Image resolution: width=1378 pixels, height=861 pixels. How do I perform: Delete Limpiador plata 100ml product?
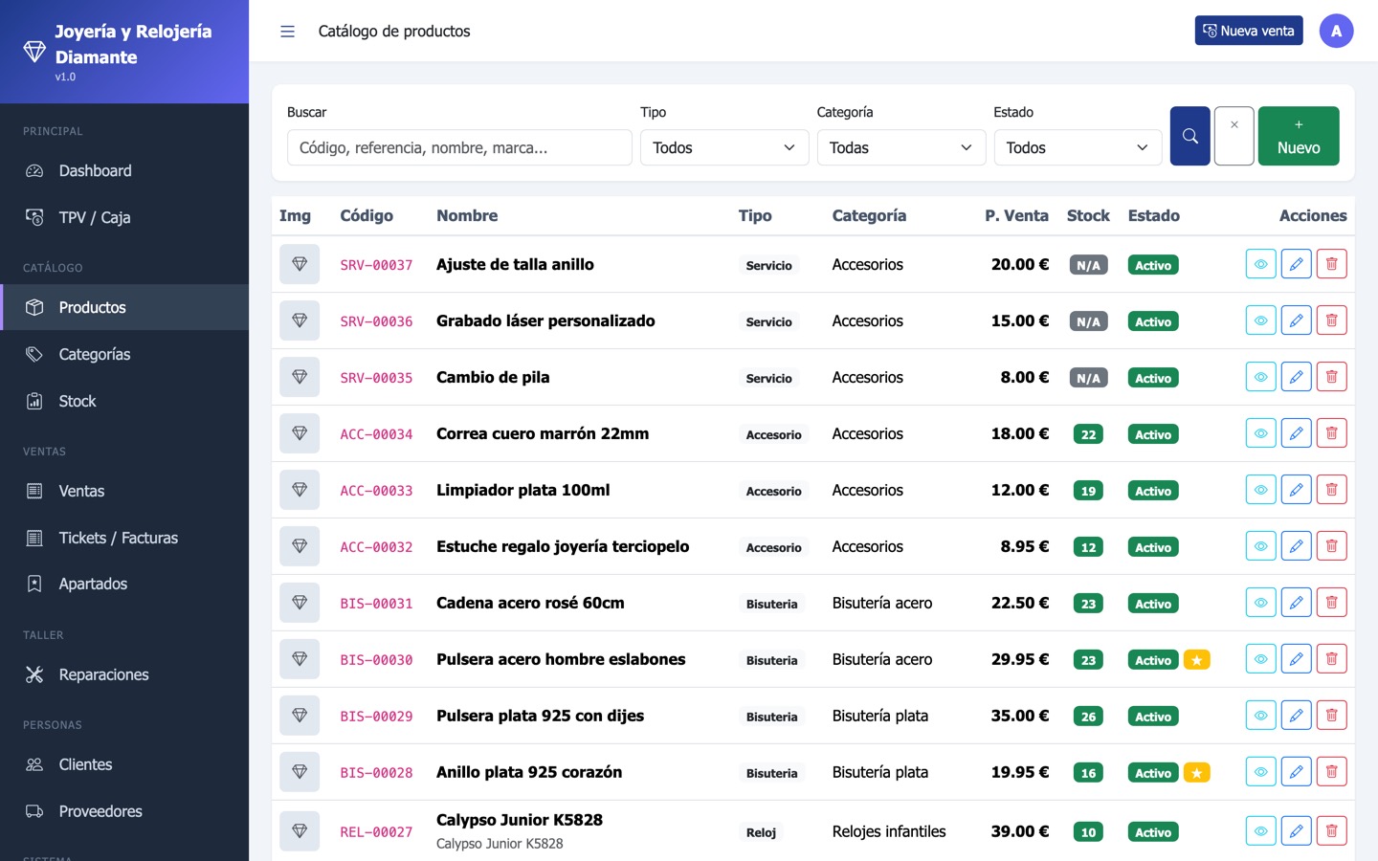click(1331, 490)
